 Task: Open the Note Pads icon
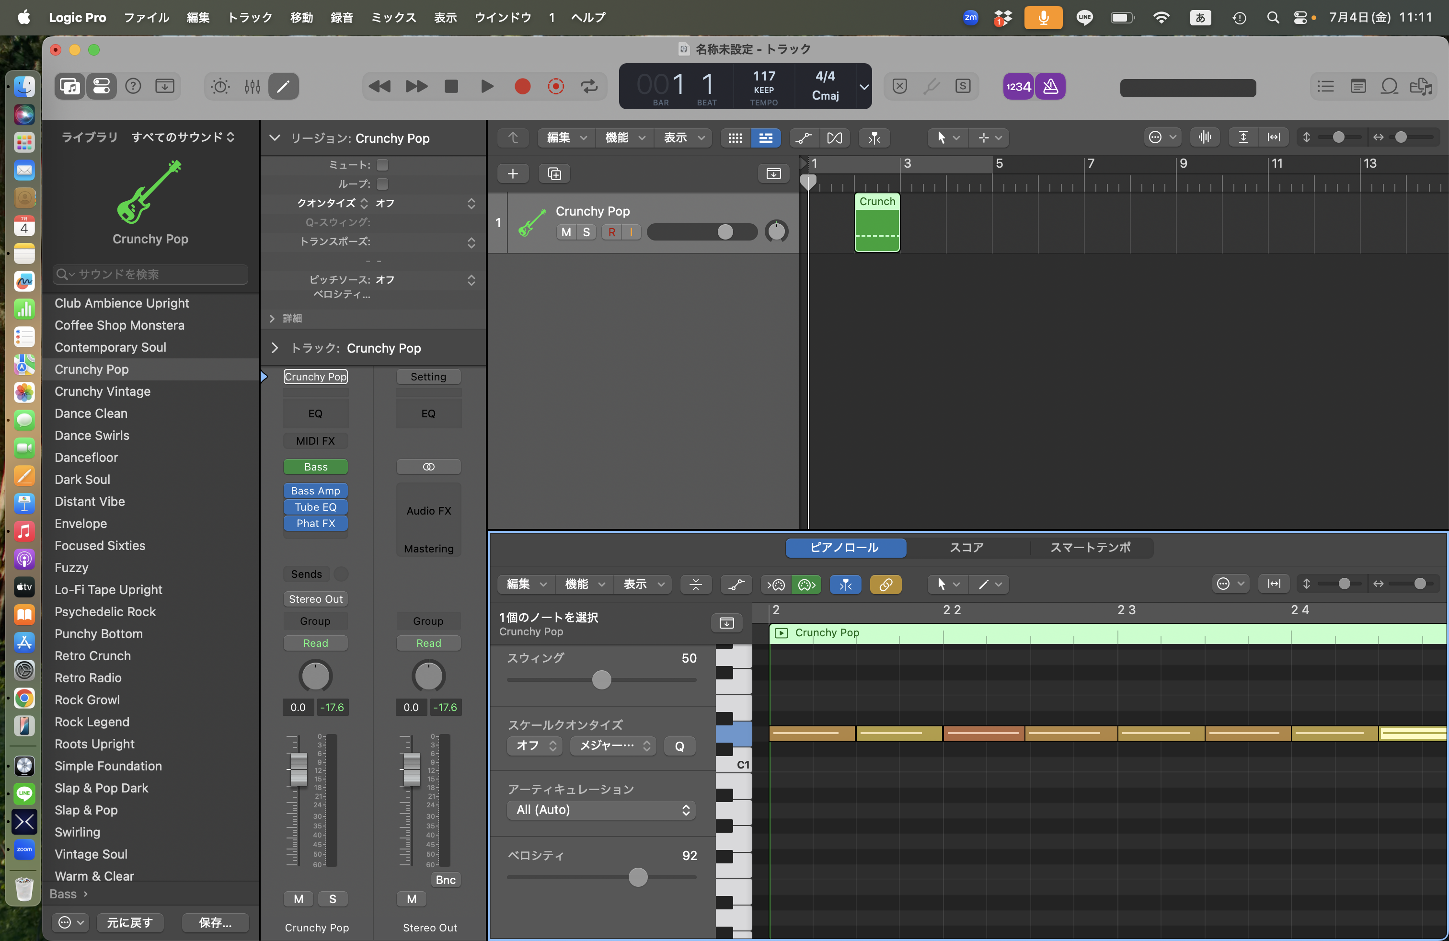pos(1357,86)
